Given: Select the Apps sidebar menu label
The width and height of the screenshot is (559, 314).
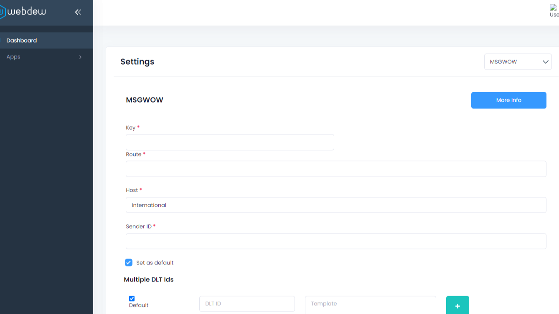Looking at the screenshot, I should point(13,57).
